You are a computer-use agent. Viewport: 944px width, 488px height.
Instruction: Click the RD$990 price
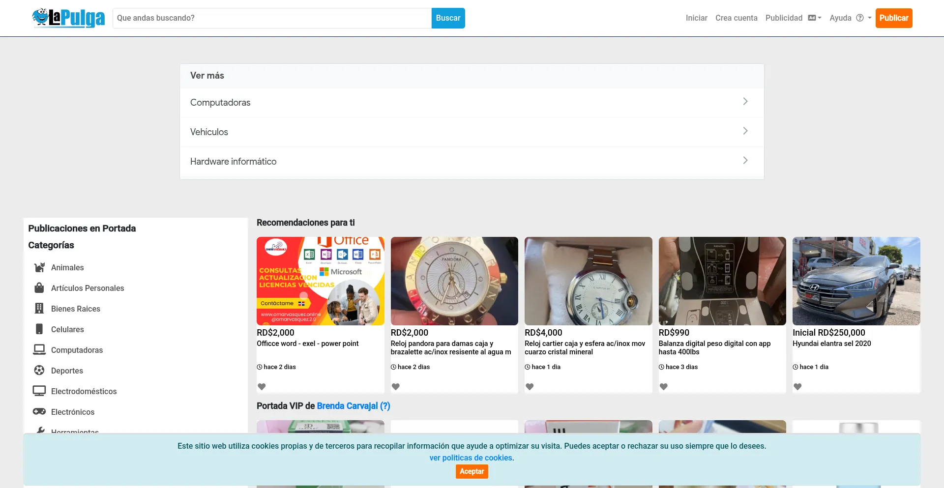pyautogui.click(x=674, y=333)
